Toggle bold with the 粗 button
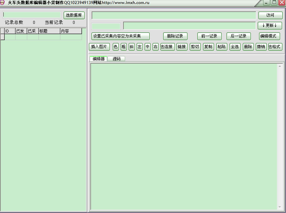286x213 pixels. [123, 47]
